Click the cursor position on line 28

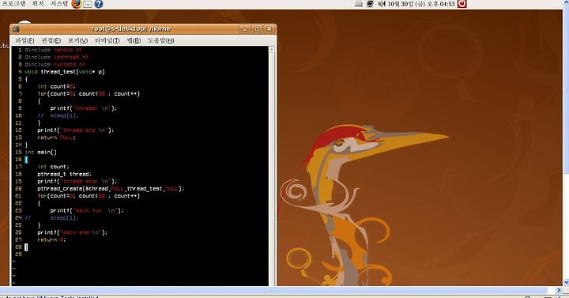pyautogui.click(x=26, y=247)
